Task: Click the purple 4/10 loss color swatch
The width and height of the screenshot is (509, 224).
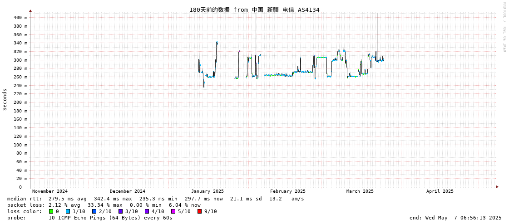Action: pos(147,211)
